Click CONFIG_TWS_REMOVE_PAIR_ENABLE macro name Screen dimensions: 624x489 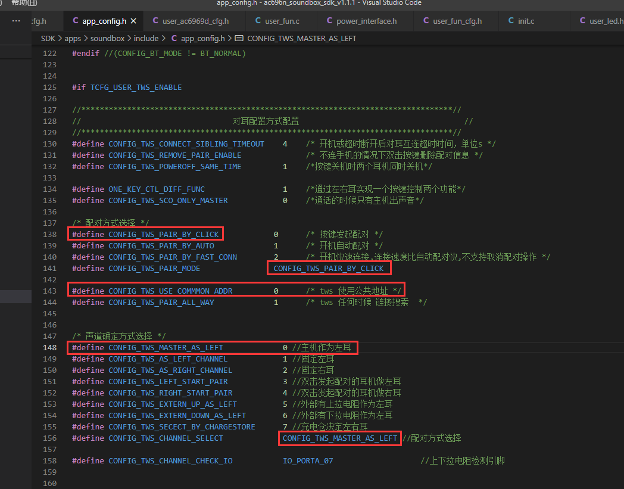click(x=175, y=155)
